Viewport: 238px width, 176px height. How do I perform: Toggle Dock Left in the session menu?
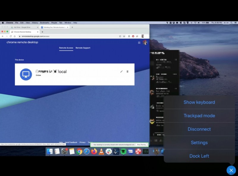point(199,156)
